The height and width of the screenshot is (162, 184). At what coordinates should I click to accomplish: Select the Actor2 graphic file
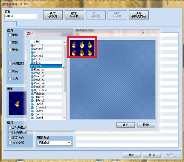[46, 49]
